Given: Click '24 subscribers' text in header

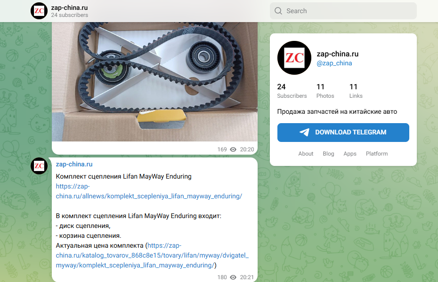Looking at the screenshot, I should pyautogui.click(x=70, y=15).
